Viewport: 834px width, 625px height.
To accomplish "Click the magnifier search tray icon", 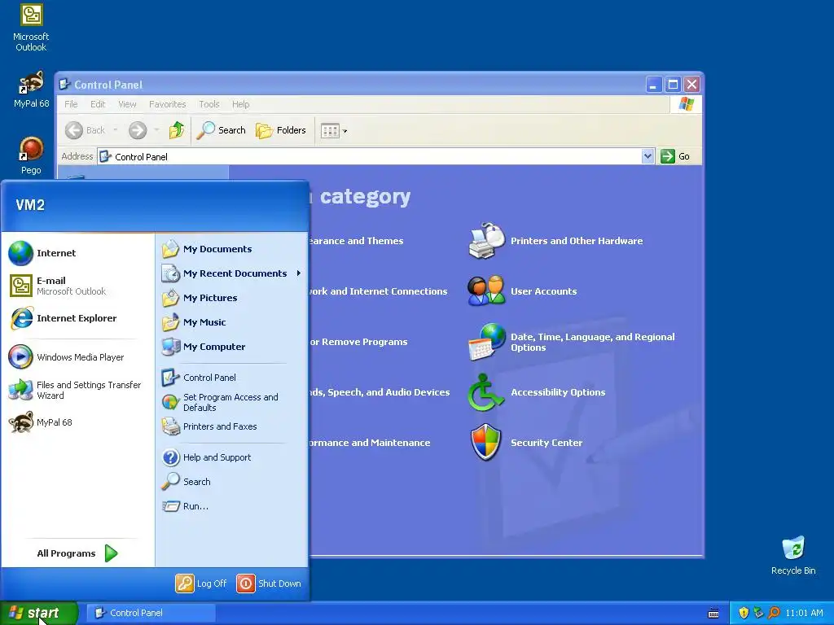I will pos(774,613).
